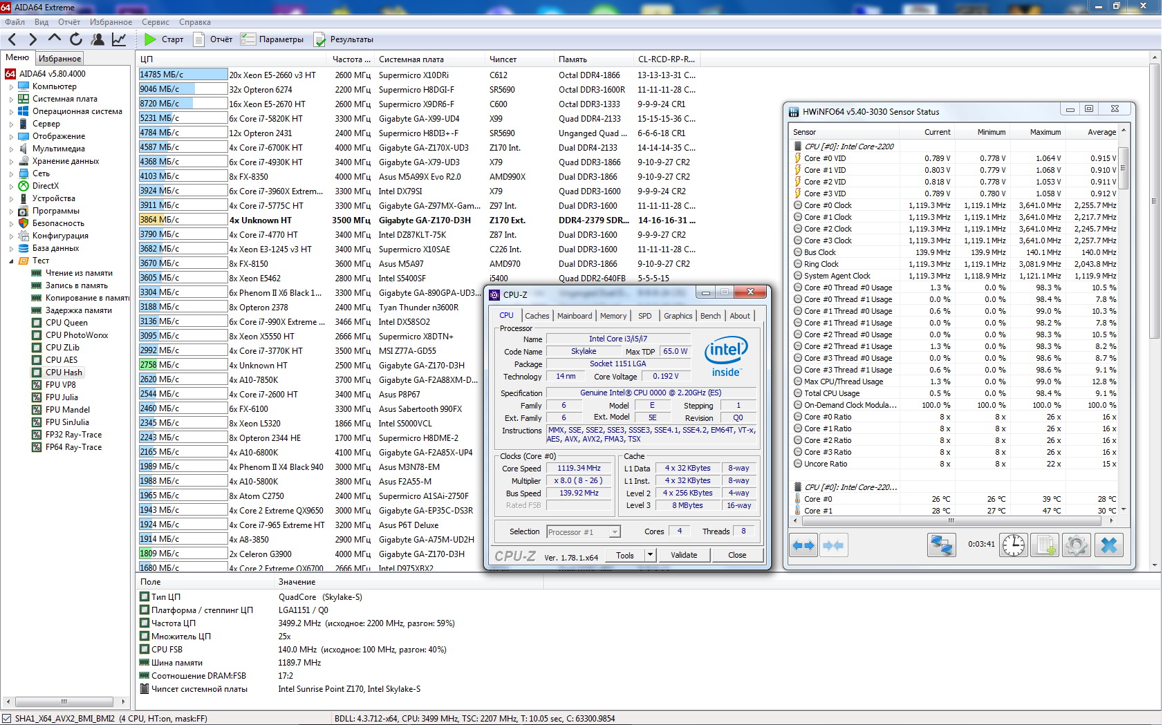Select Системная плата in the AIDA64 tree

(x=65, y=99)
